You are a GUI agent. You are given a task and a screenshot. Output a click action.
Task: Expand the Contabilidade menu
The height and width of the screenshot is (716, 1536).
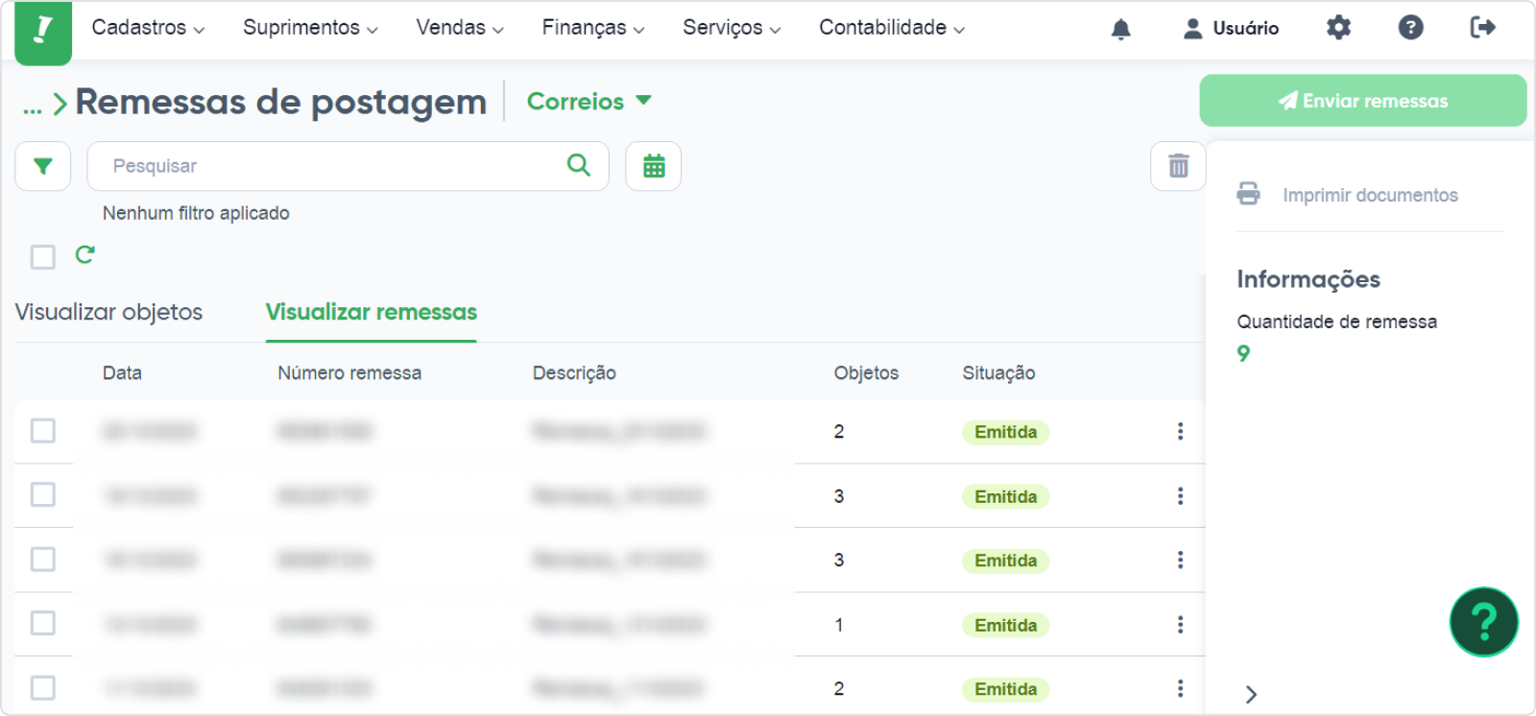coord(892,28)
